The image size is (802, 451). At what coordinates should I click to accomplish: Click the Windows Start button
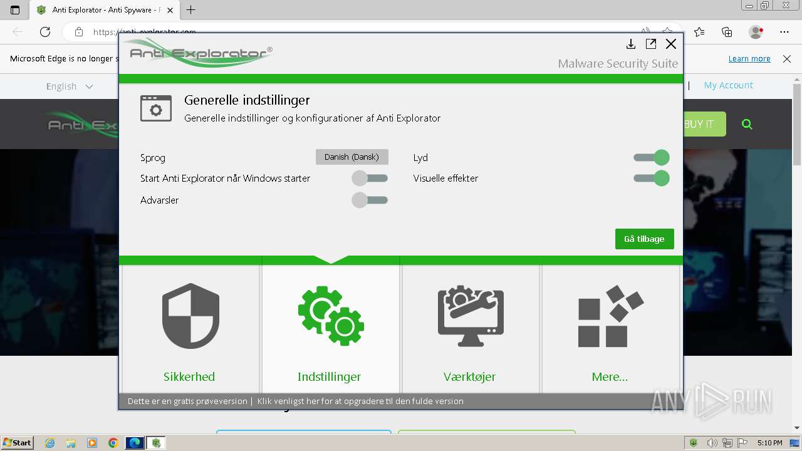18,443
